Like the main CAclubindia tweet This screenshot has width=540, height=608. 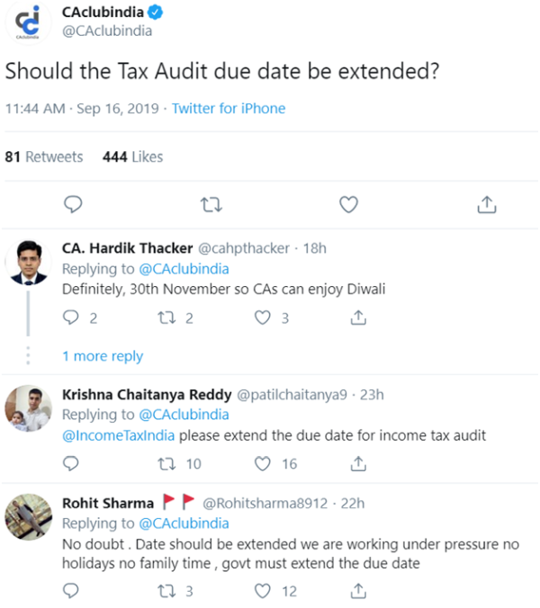(348, 205)
